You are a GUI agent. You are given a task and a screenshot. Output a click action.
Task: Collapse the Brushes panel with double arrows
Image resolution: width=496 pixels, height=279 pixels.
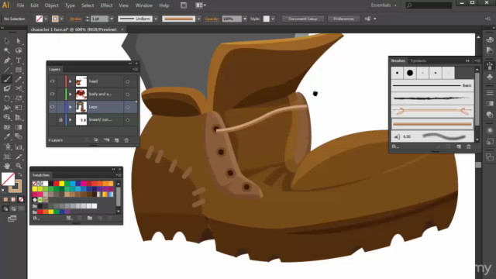467,60
